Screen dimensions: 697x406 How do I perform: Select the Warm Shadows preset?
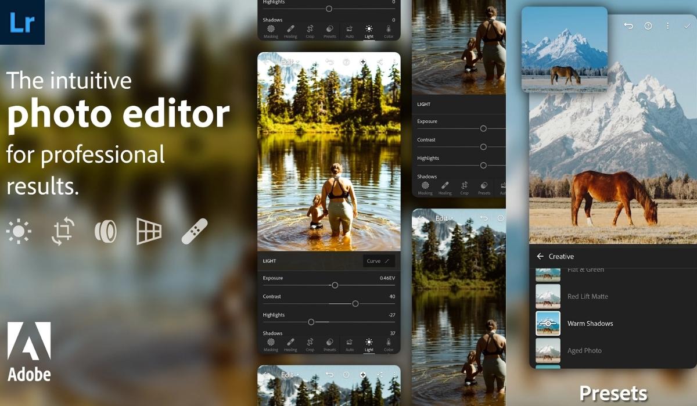(x=591, y=324)
